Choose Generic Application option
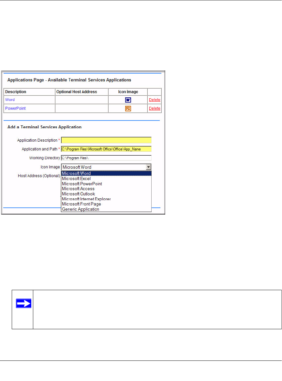 click(x=106, y=209)
